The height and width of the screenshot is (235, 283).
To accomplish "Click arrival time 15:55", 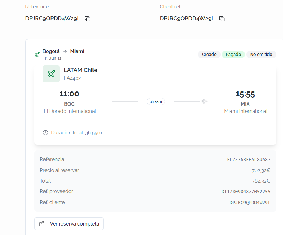I will point(245,95).
